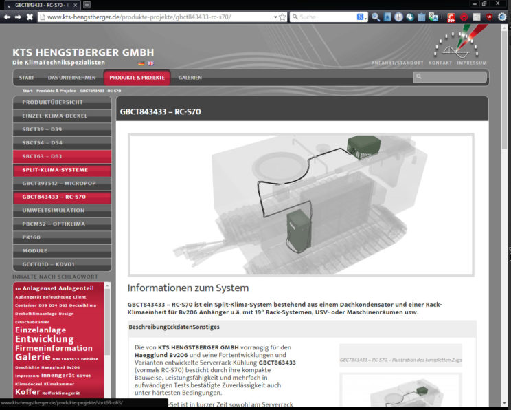This screenshot has width=511, height=410.
Task: Open the Google search engine selector dropdown
Action: point(362,17)
